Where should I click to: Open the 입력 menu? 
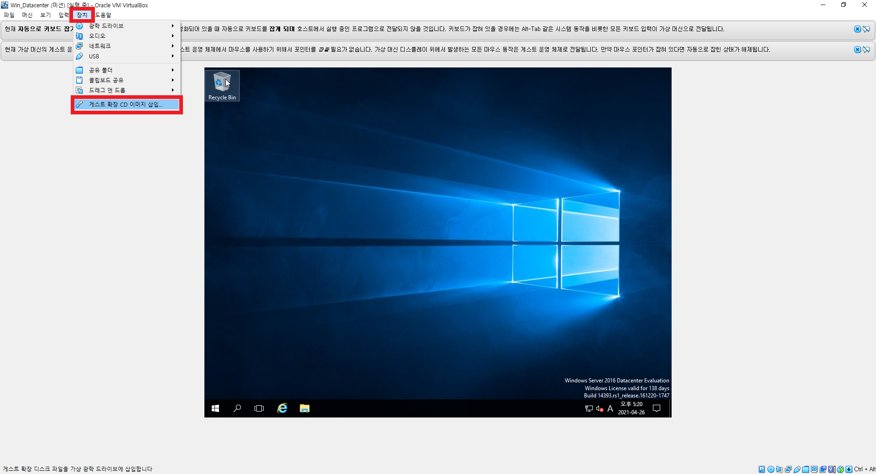pyautogui.click(x=63, y=15)
